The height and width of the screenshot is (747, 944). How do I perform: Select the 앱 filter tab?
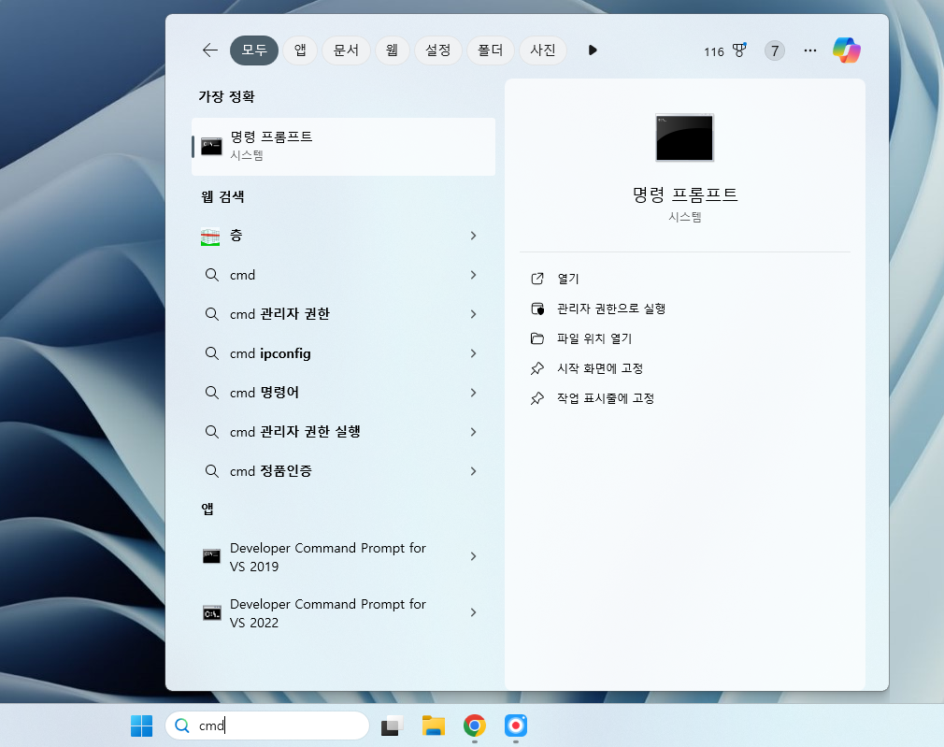[300, 50]
